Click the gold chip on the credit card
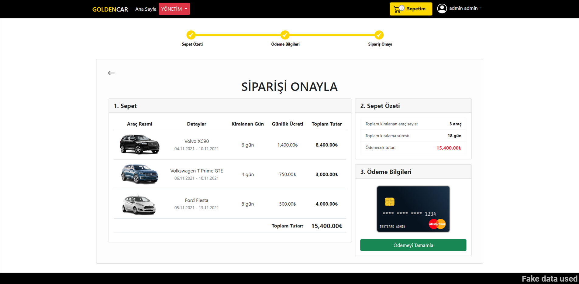579x284 pixels. click(390, 202)
